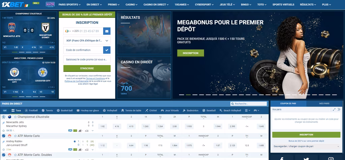
Task: Open green court tracker for Rublev match
Action: point(75,150)
